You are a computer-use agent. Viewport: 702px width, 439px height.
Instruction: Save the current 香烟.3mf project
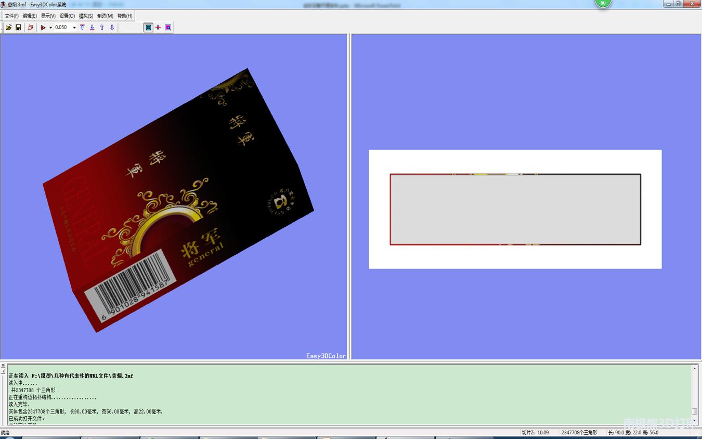pyautogui.click(x=18, y=28)
